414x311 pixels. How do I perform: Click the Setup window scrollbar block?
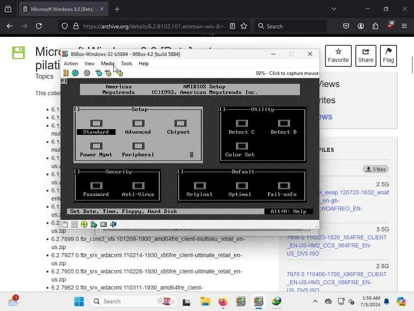pos(192,154)
